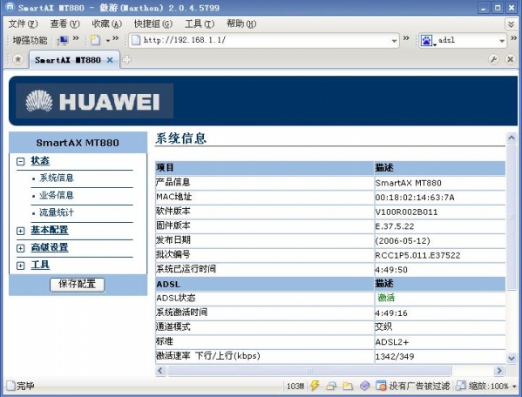The width and height of the screenshot is (522, 397).
Task: Open the 帮助(H) menu
Action: pos(241,24)
